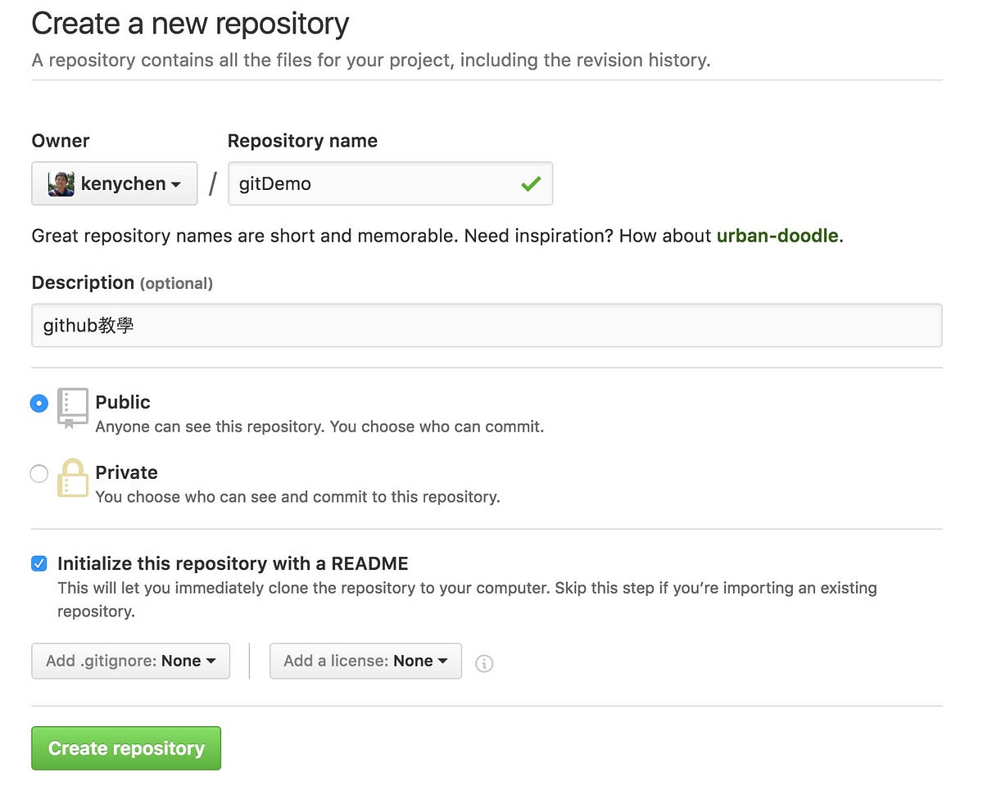This screenshot has height=799, width=983.
Task: Expand the Add .gitignore dropdown
Action: [131, 661]
